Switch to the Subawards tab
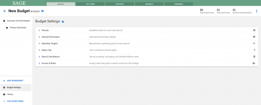Viewport: 261px width, 105px height. 179,4
